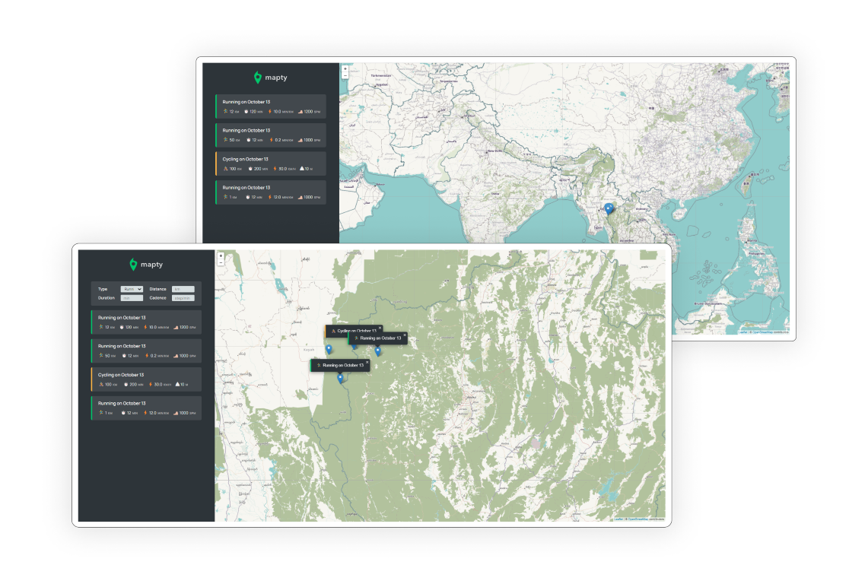This screenshot has height=584, width=868.
Task: Zoom out using the map minus button
Action: pyautogui.click(x=221, y=262)
